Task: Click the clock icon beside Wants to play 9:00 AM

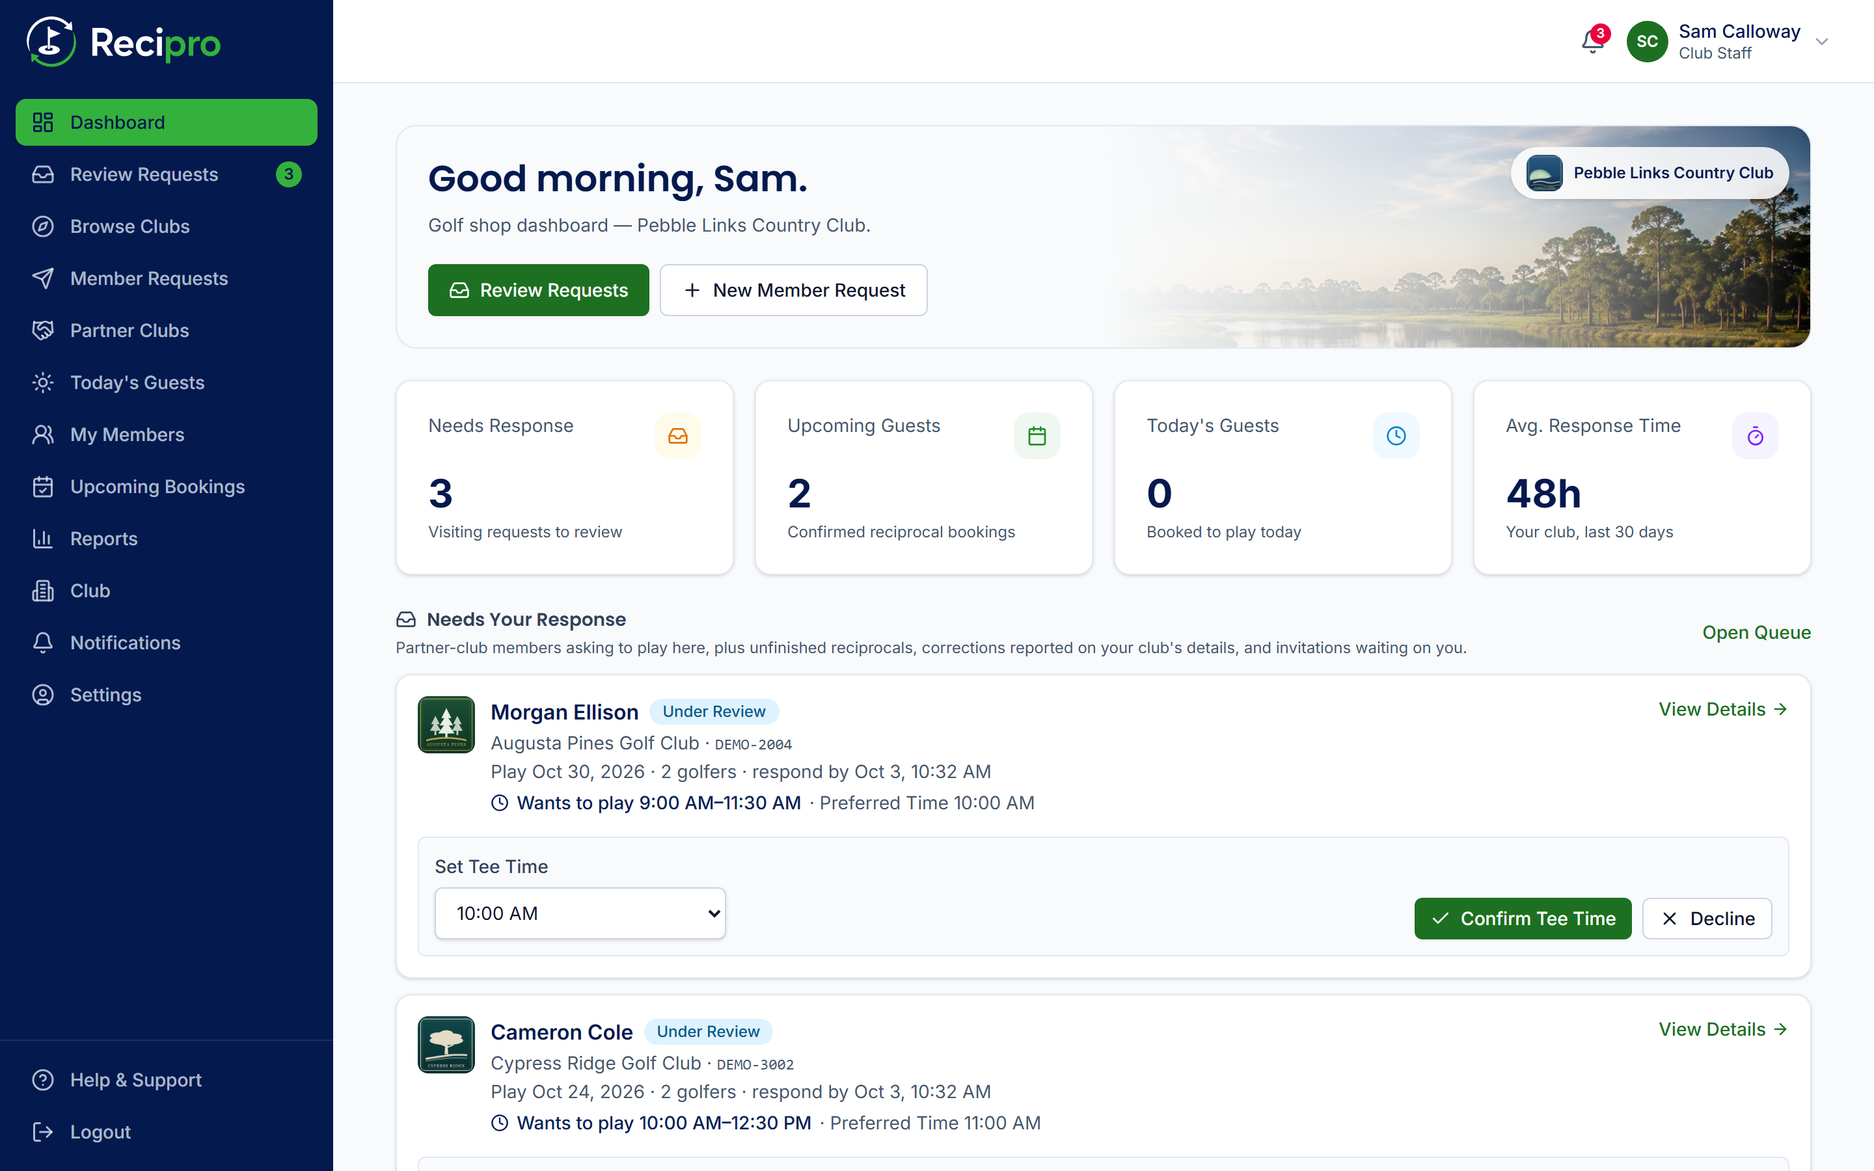Action: (500, 803)
